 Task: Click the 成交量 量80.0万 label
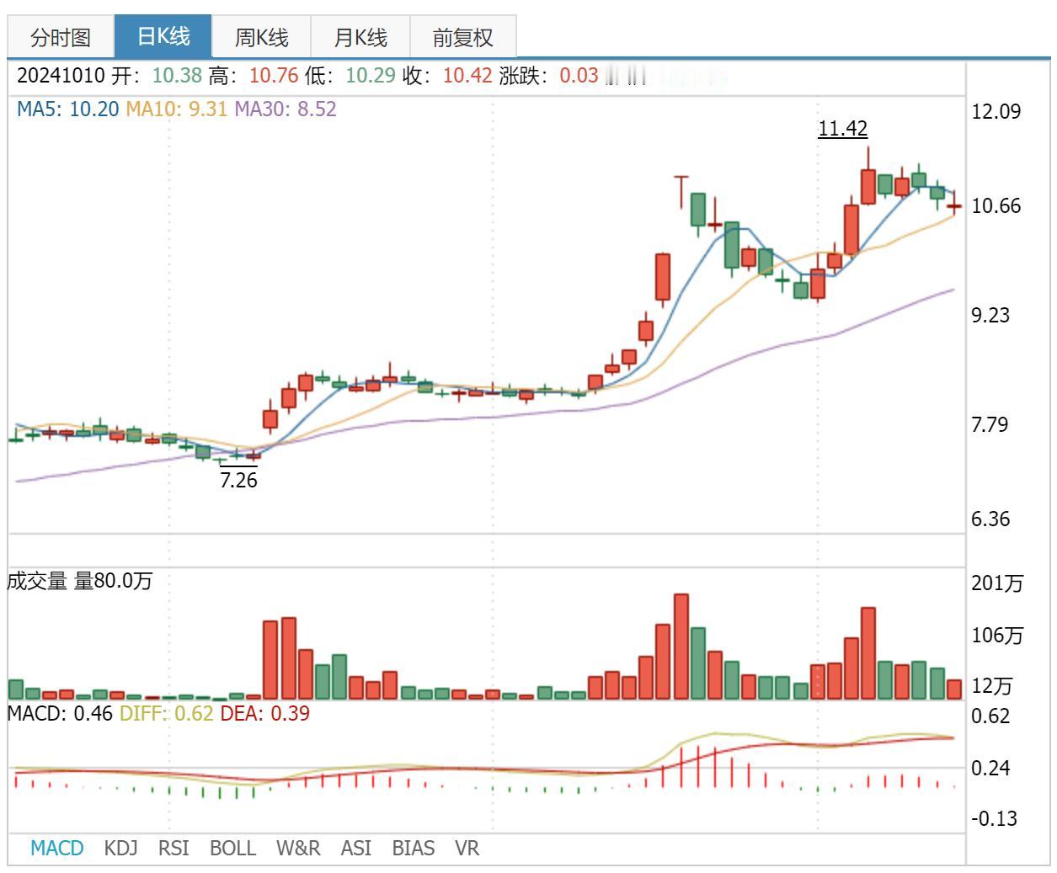pos(80,581)
